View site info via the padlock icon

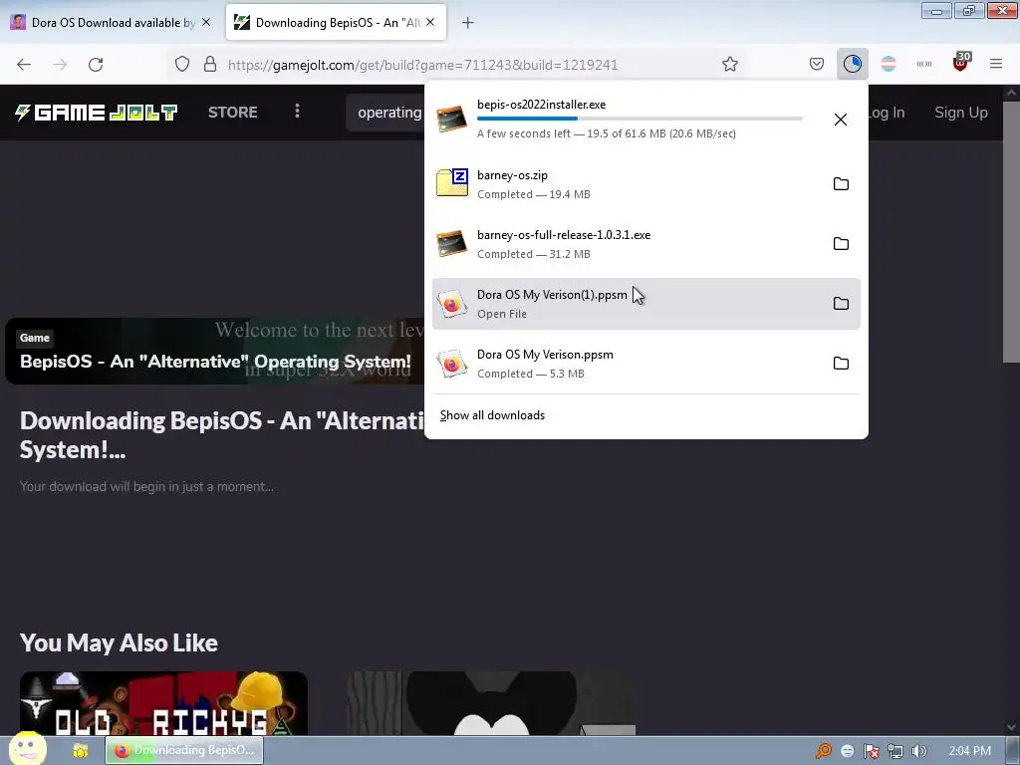coord(209,65)
